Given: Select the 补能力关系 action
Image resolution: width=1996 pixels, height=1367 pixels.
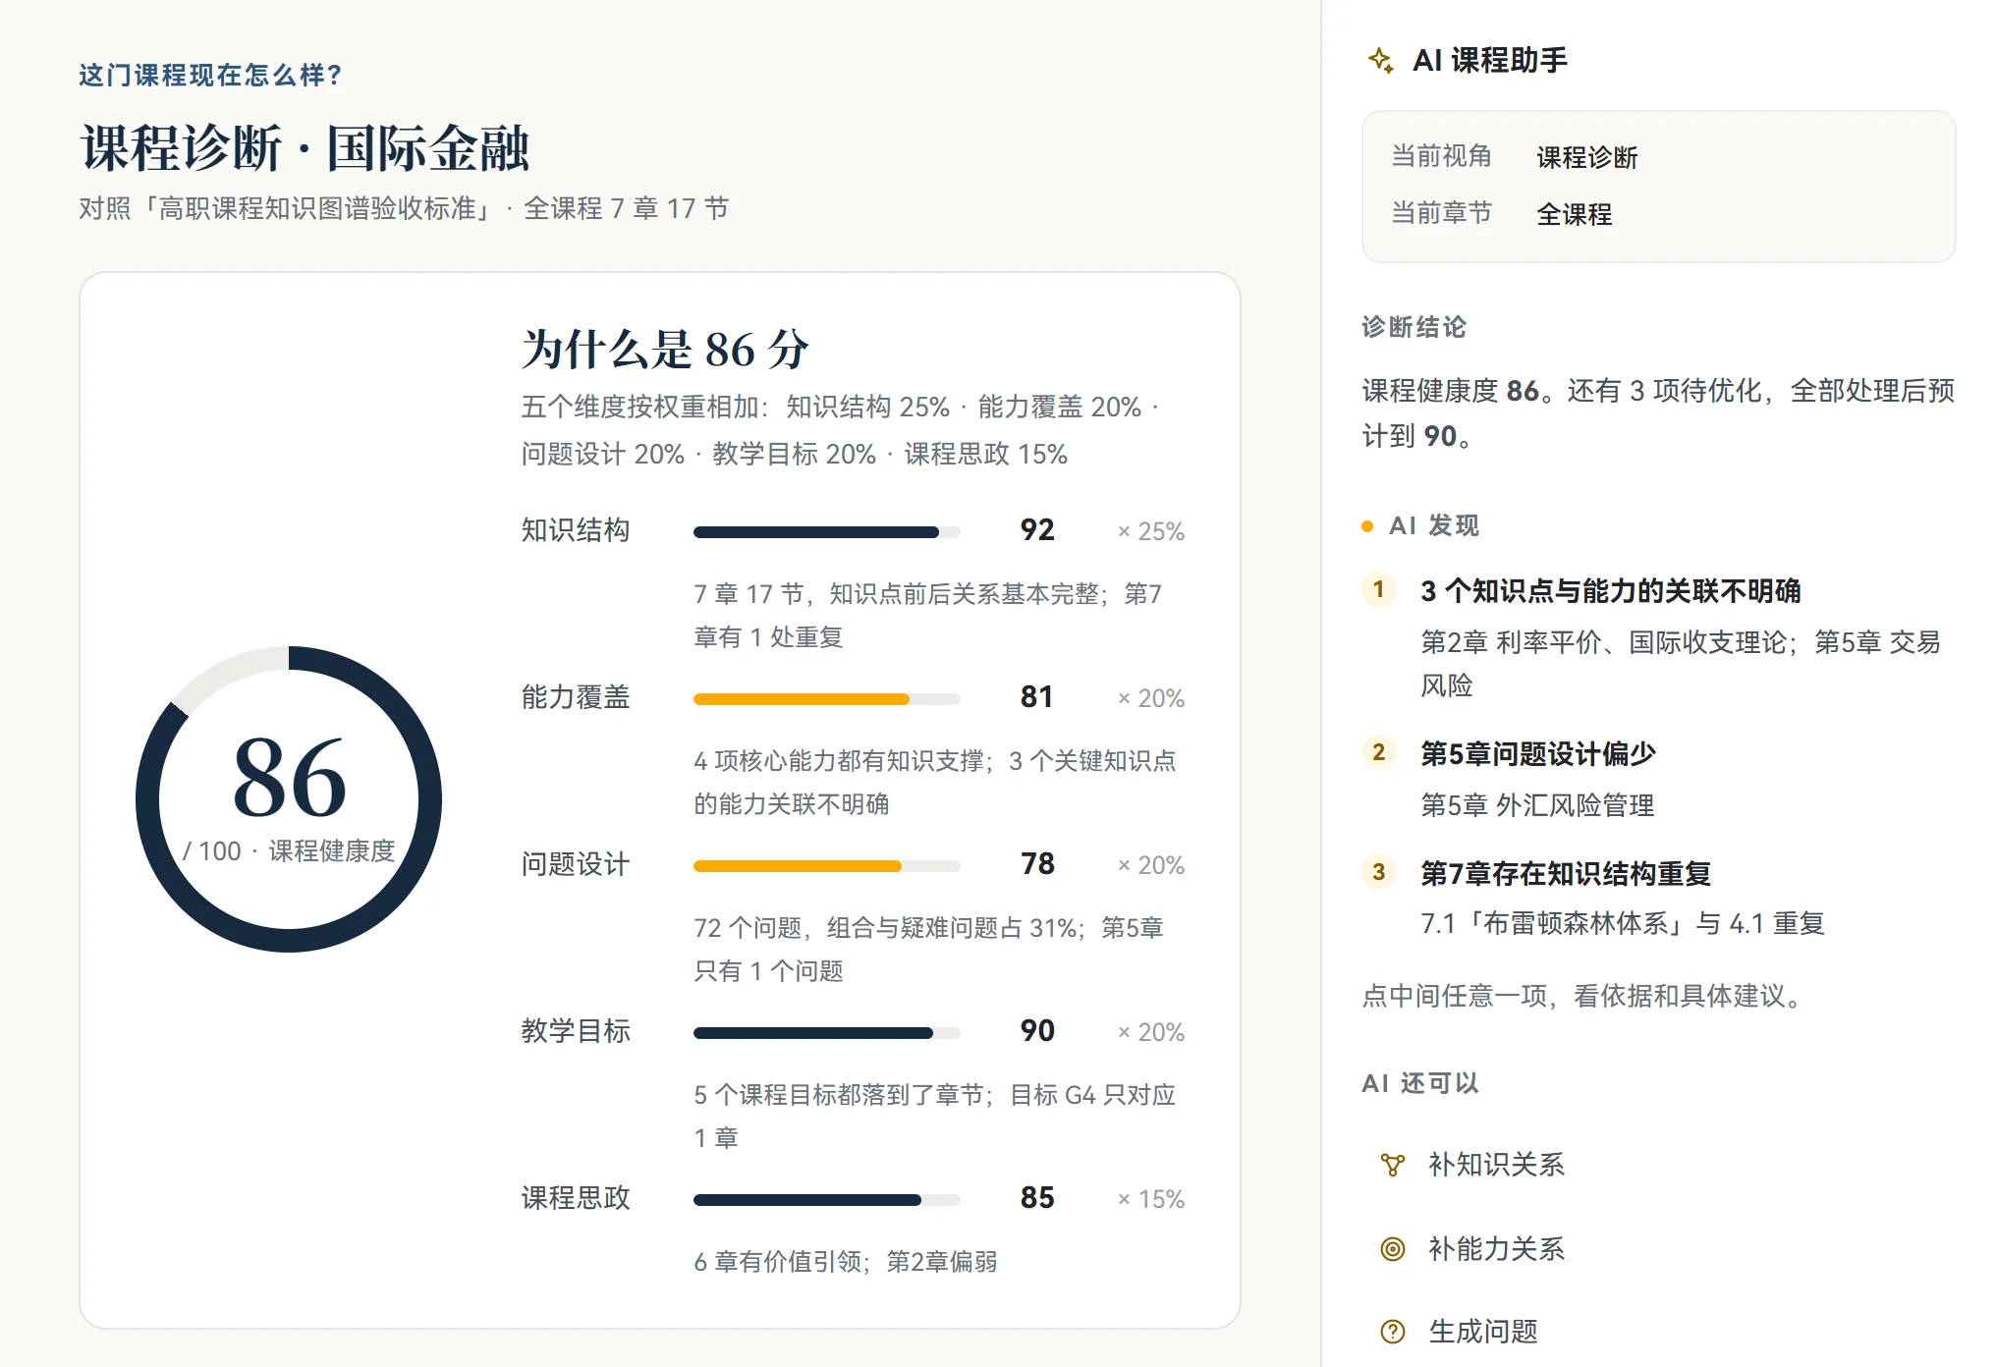Looking at the screenshot, I should coord(1658,1249).
